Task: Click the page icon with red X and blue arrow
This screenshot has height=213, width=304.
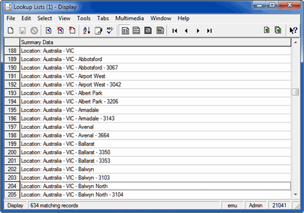Action: [60, 31]
